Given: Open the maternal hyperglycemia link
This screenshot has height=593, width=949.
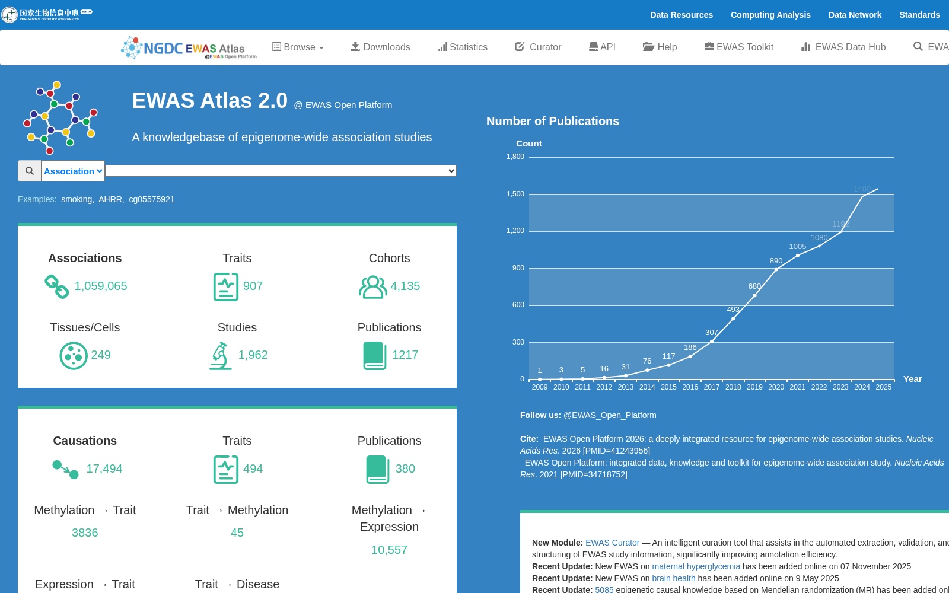Looking at the screenshot, I should [696, 566].
